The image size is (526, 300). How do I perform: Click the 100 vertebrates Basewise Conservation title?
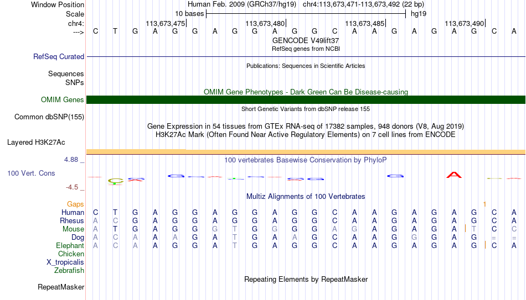coord(306,160)
